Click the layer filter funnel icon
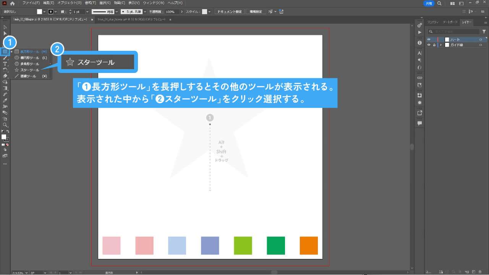Viewport: 489px width, 275px height. click(484, 32)
